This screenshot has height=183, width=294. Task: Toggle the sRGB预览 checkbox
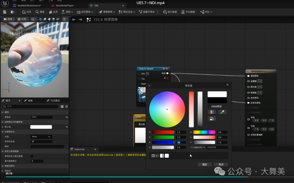pyautogui.click(x=209, y=106)
